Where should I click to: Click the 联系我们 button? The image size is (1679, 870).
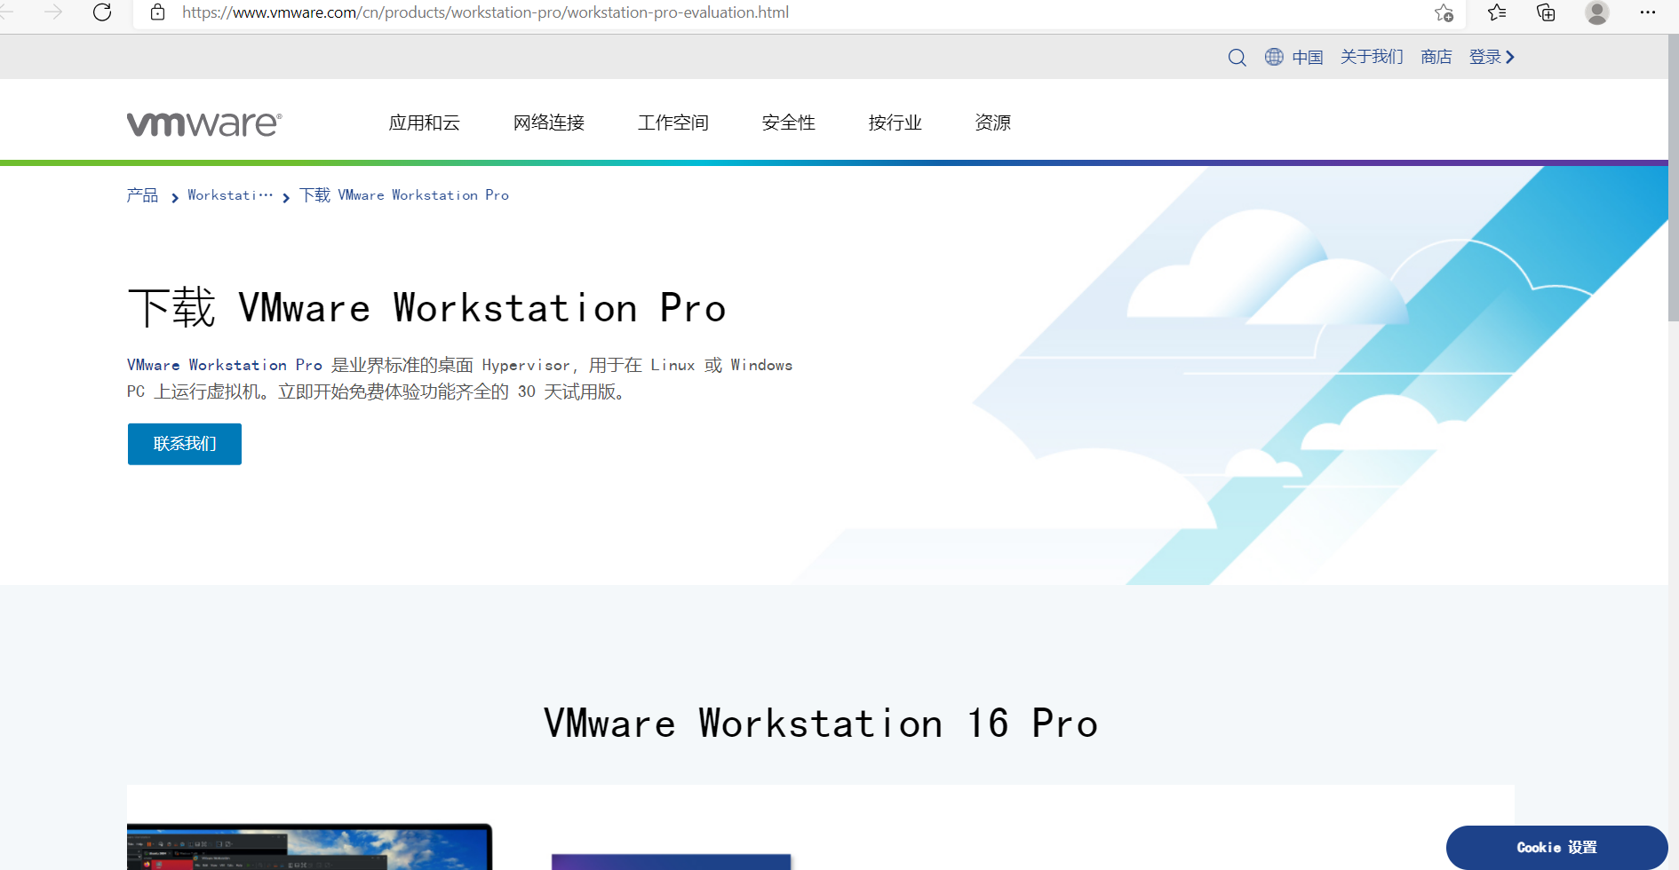[x=184, y=443]
